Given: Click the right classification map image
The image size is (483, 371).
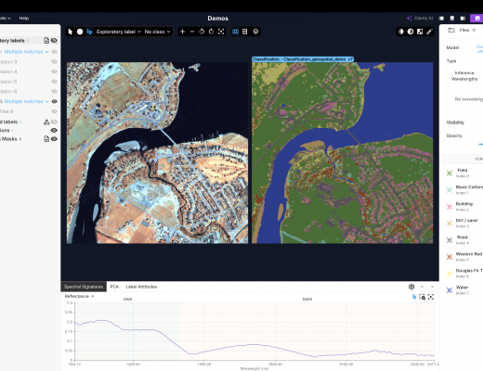Looking at the screenshot, I should 342,153.
